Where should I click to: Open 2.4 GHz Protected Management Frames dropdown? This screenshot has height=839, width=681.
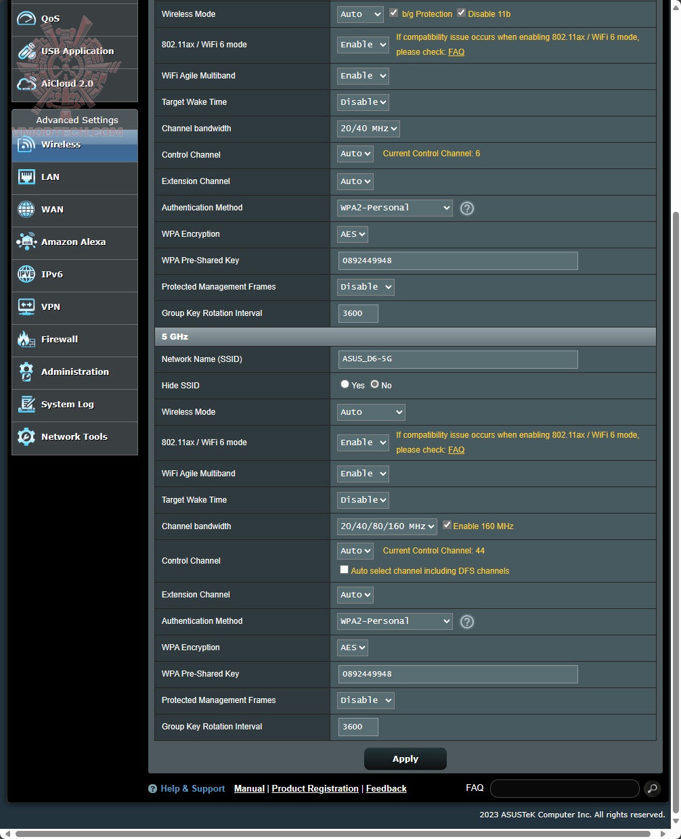(x=366, y=287)
